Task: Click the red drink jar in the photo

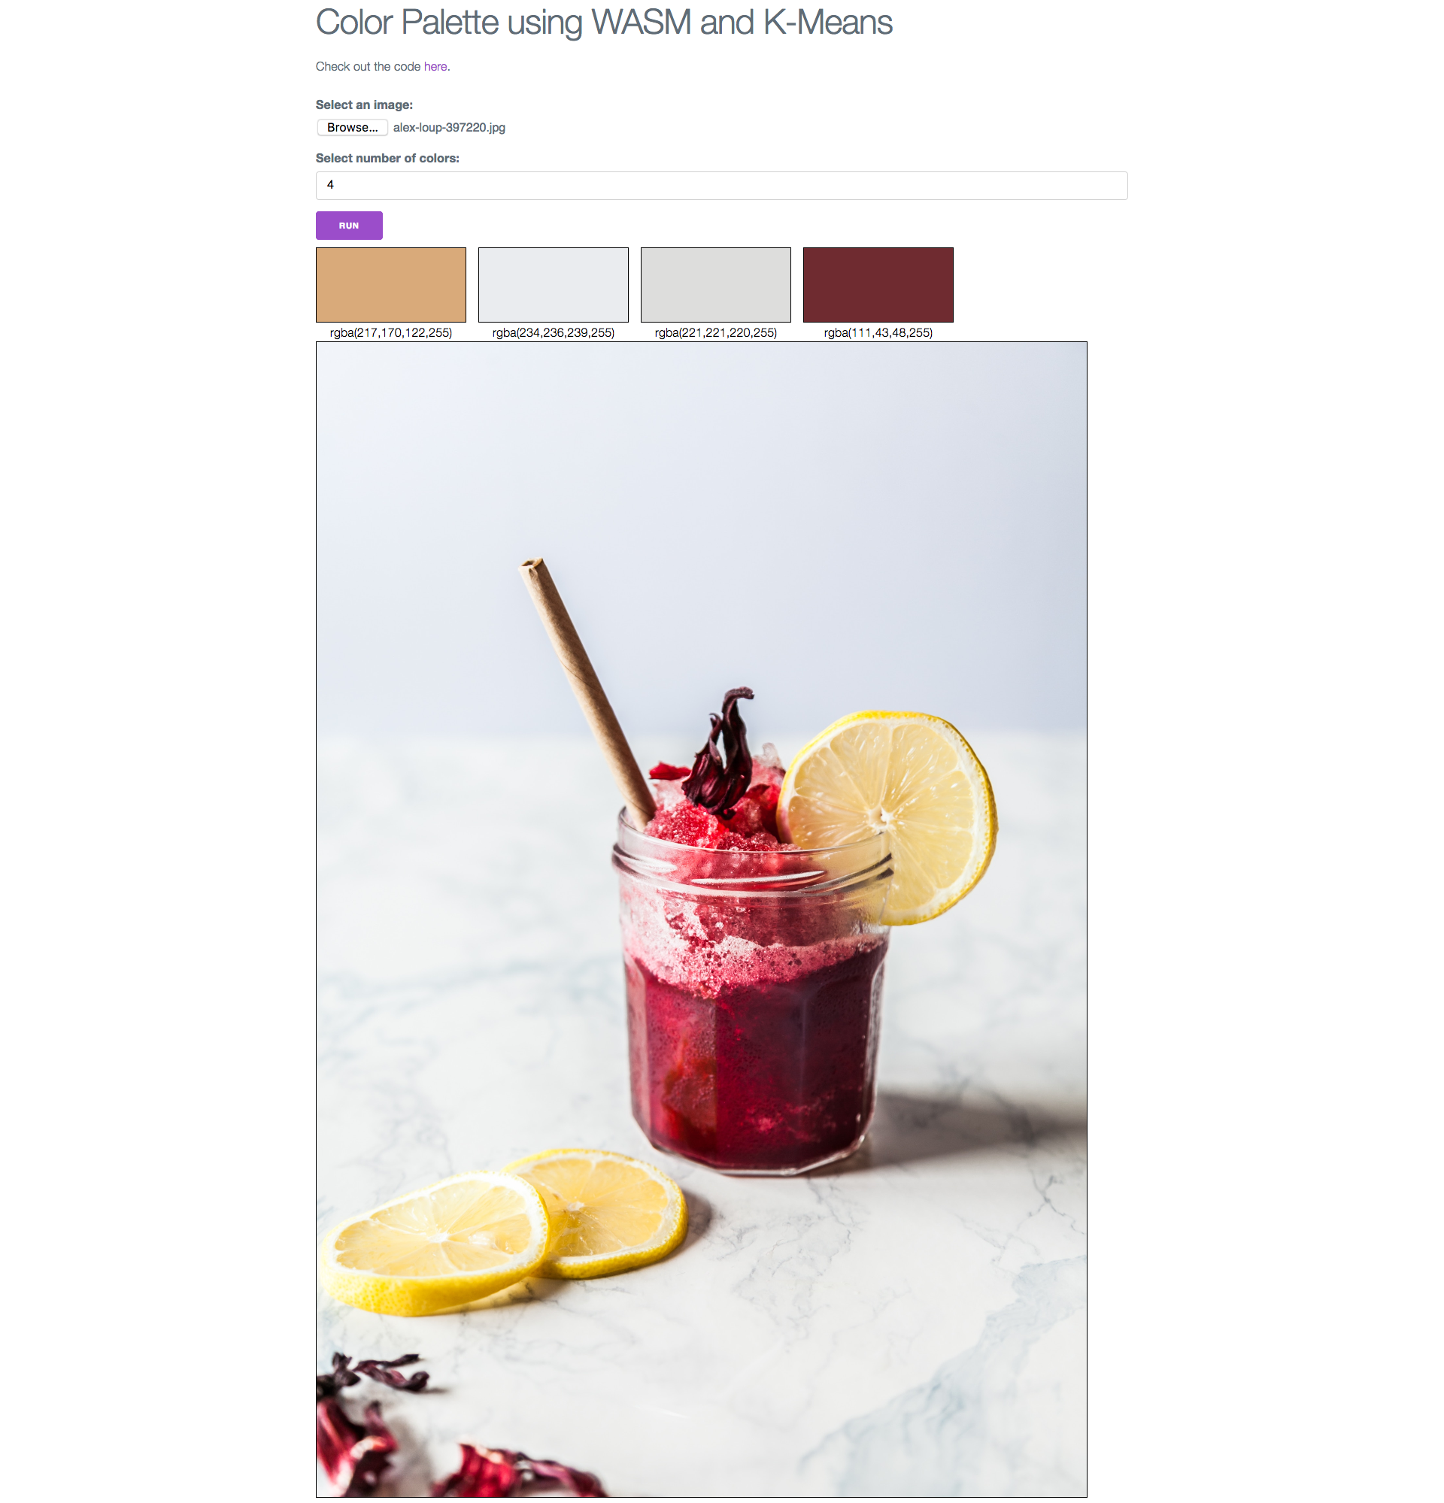Action: tap(751, 997)
